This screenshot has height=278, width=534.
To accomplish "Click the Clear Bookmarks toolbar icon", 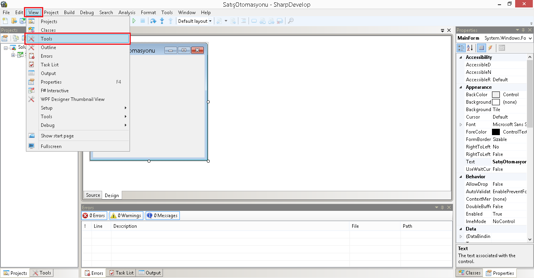I will pos(280,21).
